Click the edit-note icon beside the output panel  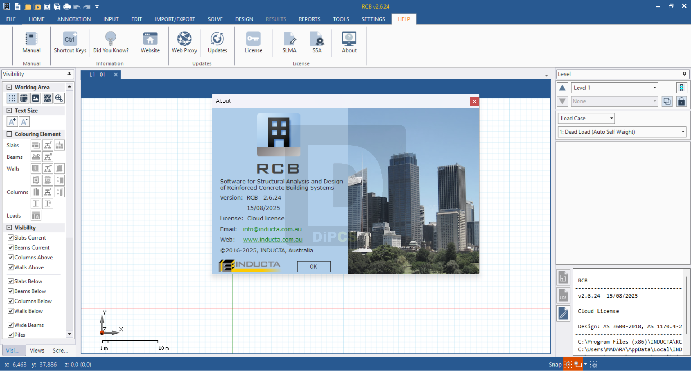tap(563, 313)
